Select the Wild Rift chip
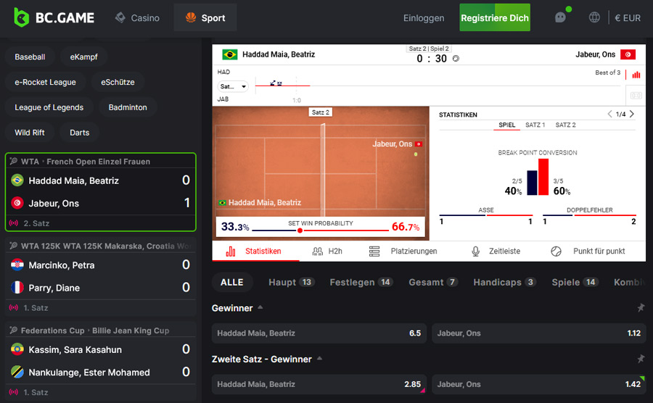This screenshot has width=653, height=403. [x=30, y=133]
